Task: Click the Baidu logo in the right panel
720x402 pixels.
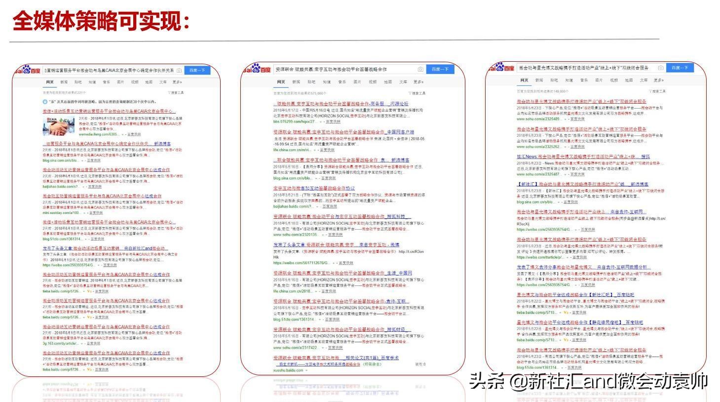Action: point(501,67)
